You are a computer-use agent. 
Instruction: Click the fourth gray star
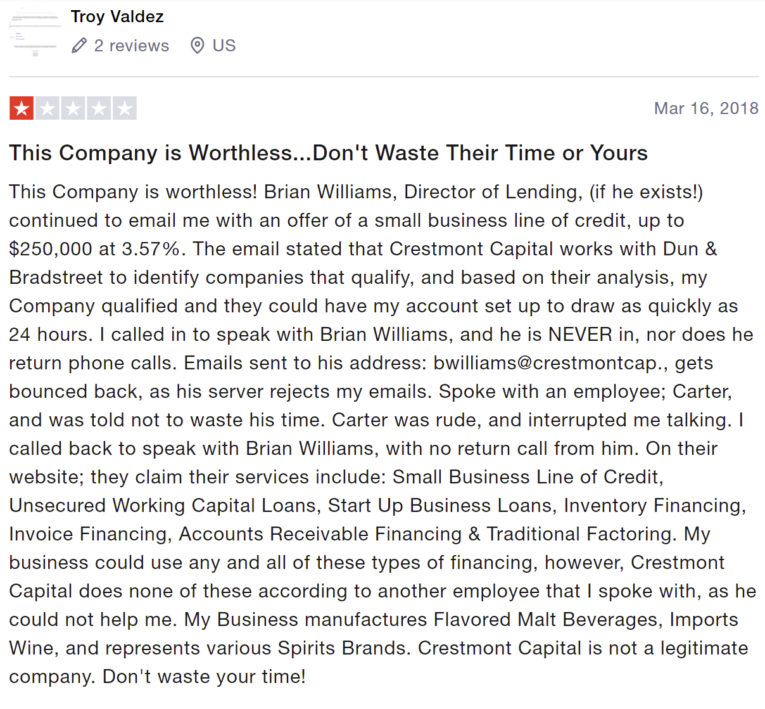(99, 109)
